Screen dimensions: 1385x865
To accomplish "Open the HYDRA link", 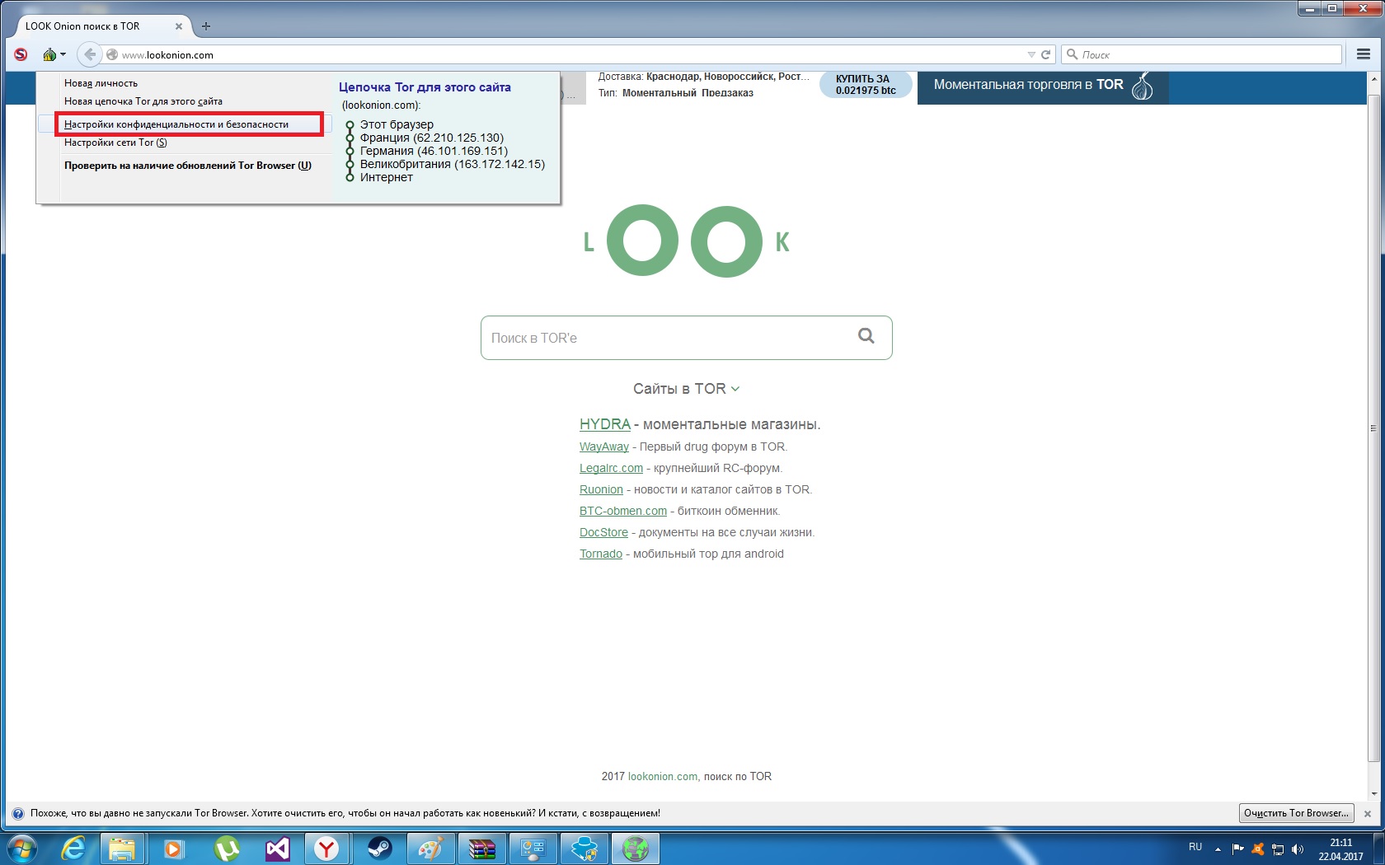I will [604, 424].
